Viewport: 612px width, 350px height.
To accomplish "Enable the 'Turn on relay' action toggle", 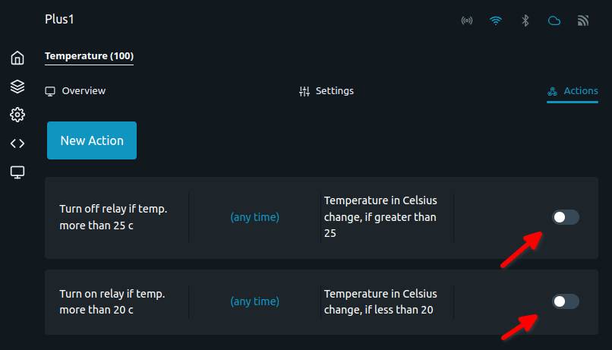I will [566, 301].
